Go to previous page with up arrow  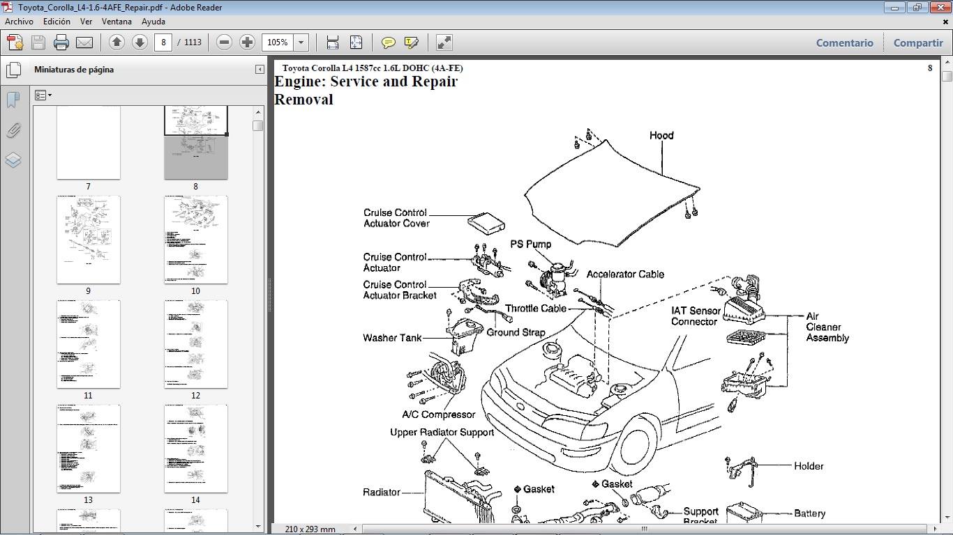[117, 42]
